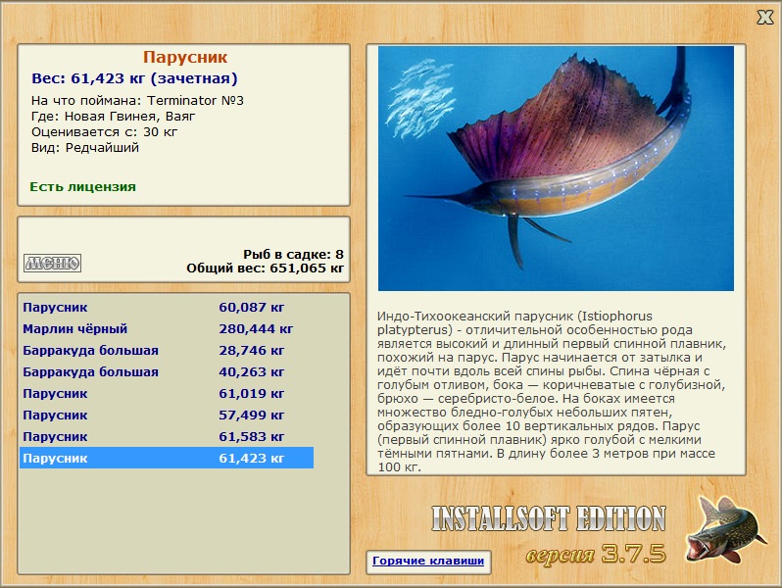This screenshot has width=782, height=588.
Task: Click the orange Парусник heading
Action: point(184,58)
